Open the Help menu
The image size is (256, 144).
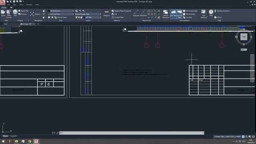click(x=37, y=5)
